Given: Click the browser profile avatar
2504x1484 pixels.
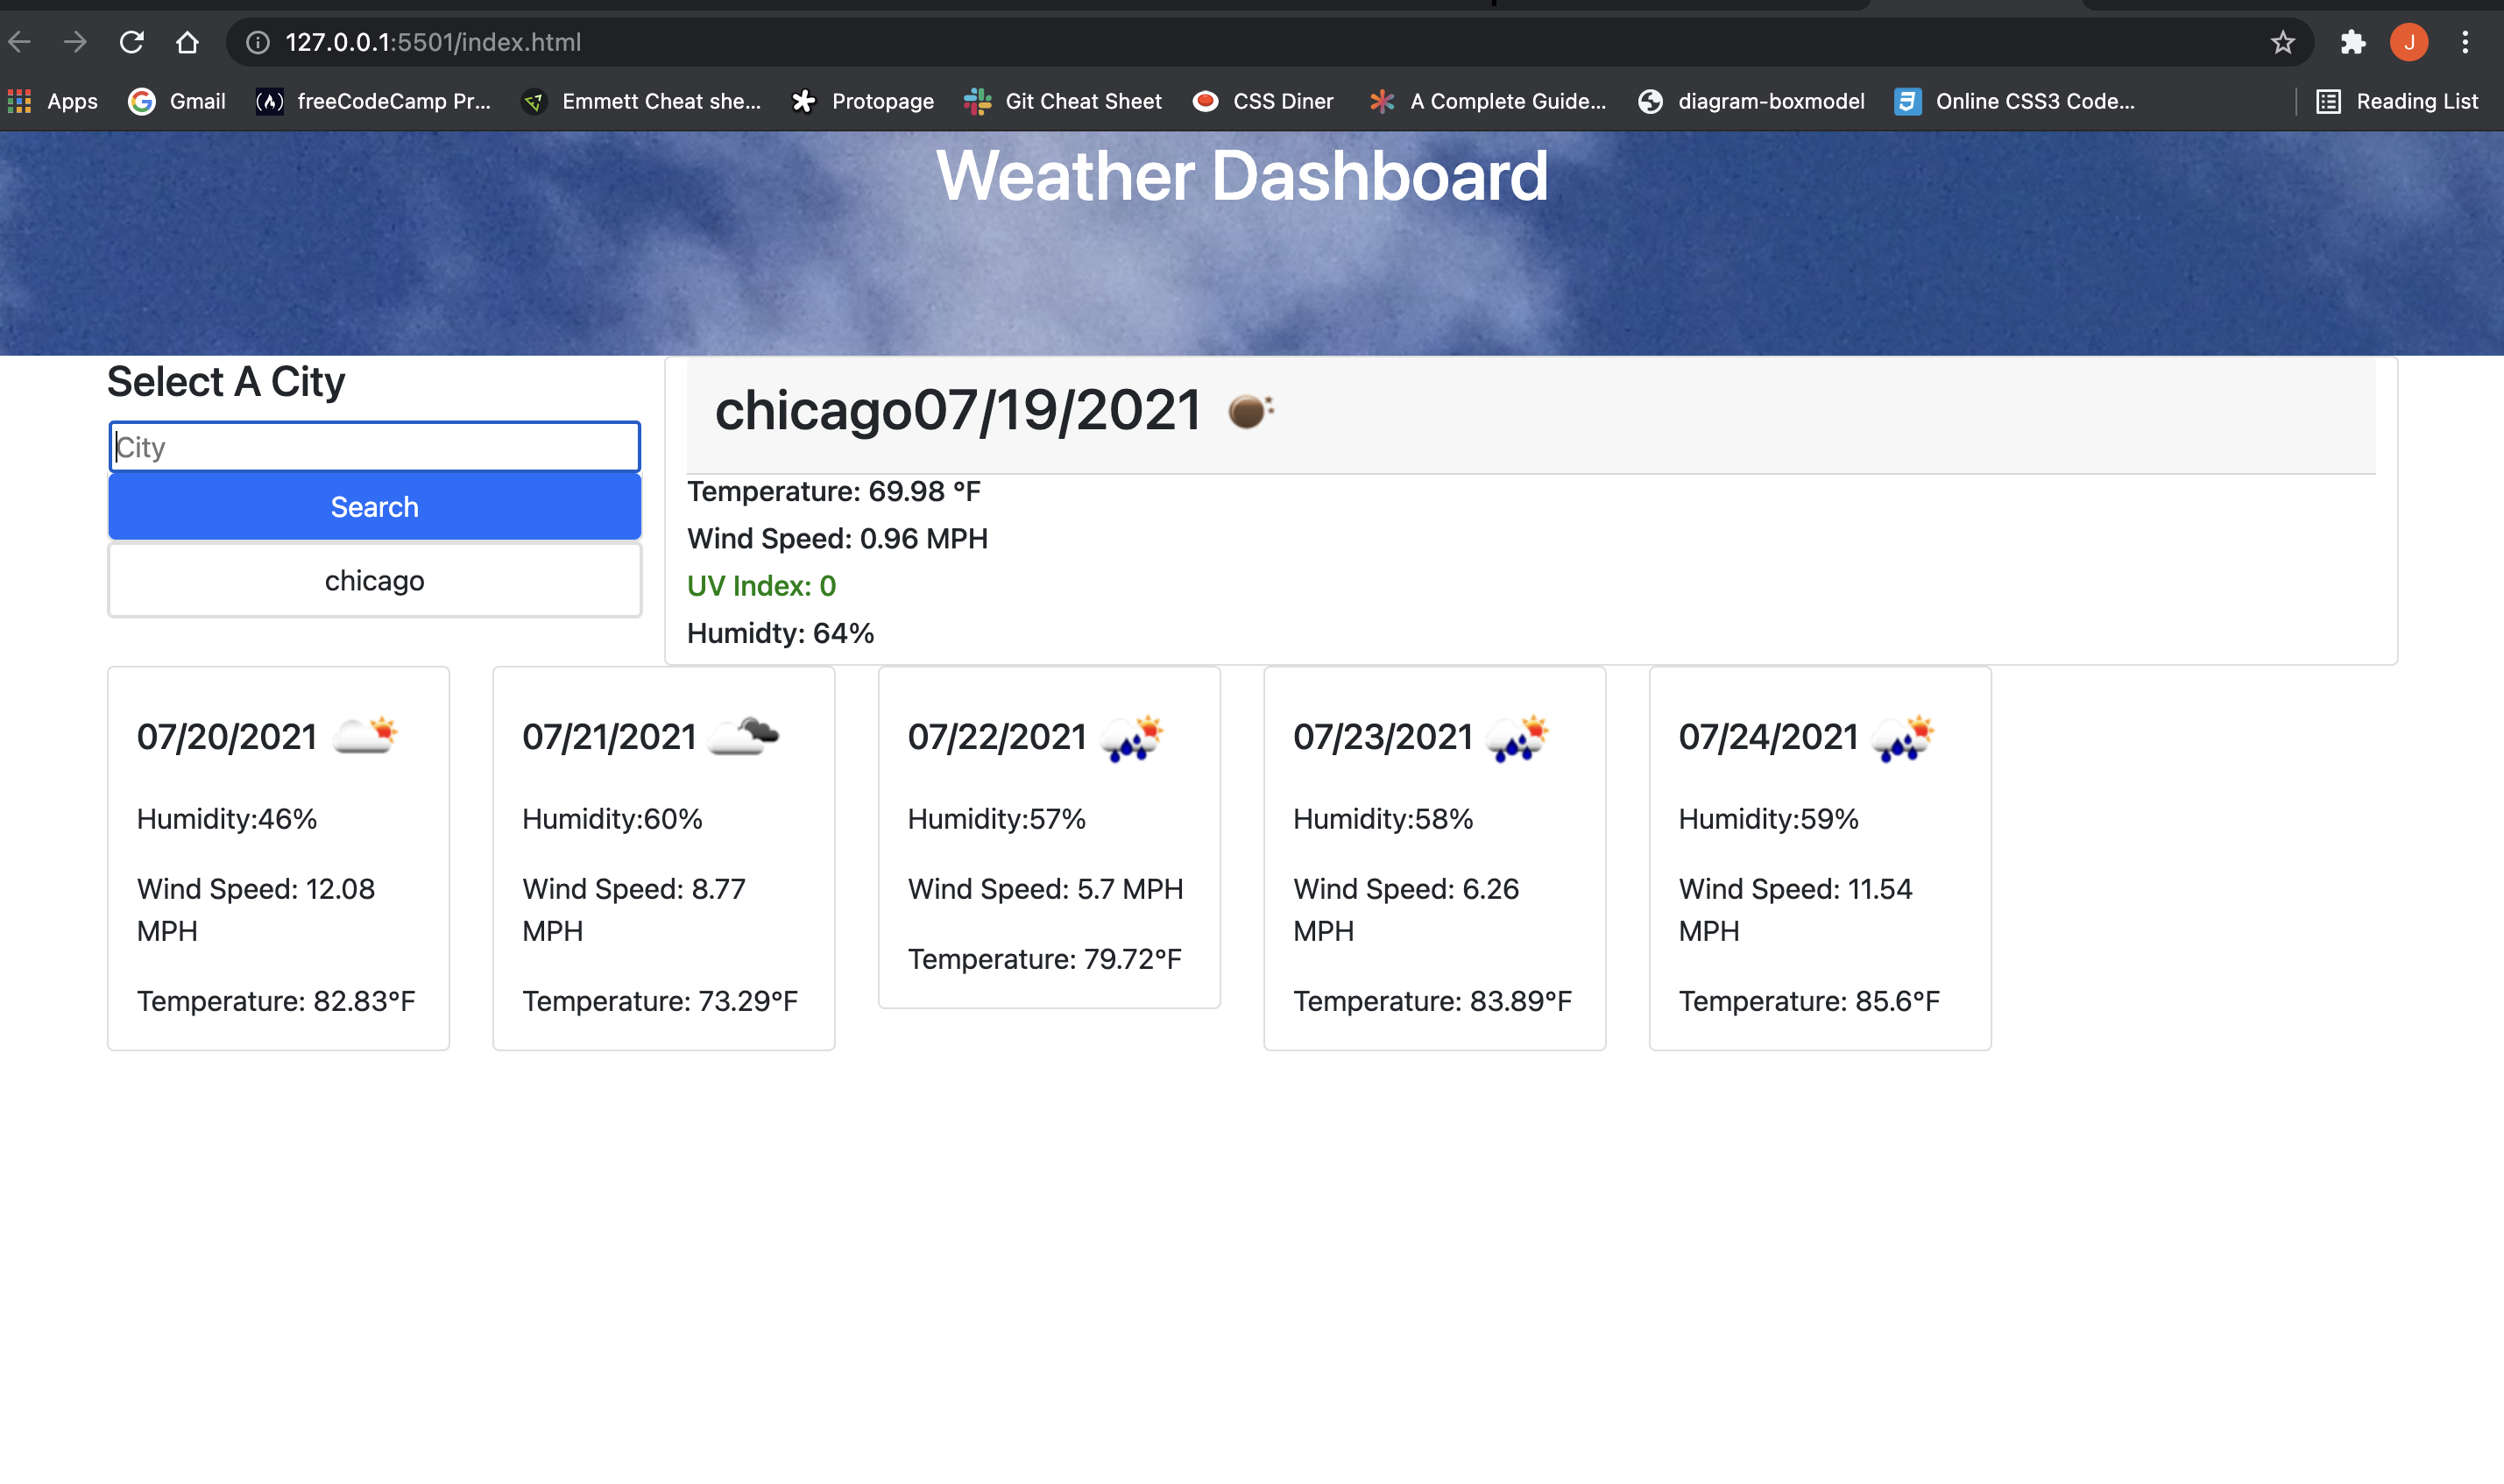Looking at the screenshot, I should pyautogui.click(x=2409, y=42).
